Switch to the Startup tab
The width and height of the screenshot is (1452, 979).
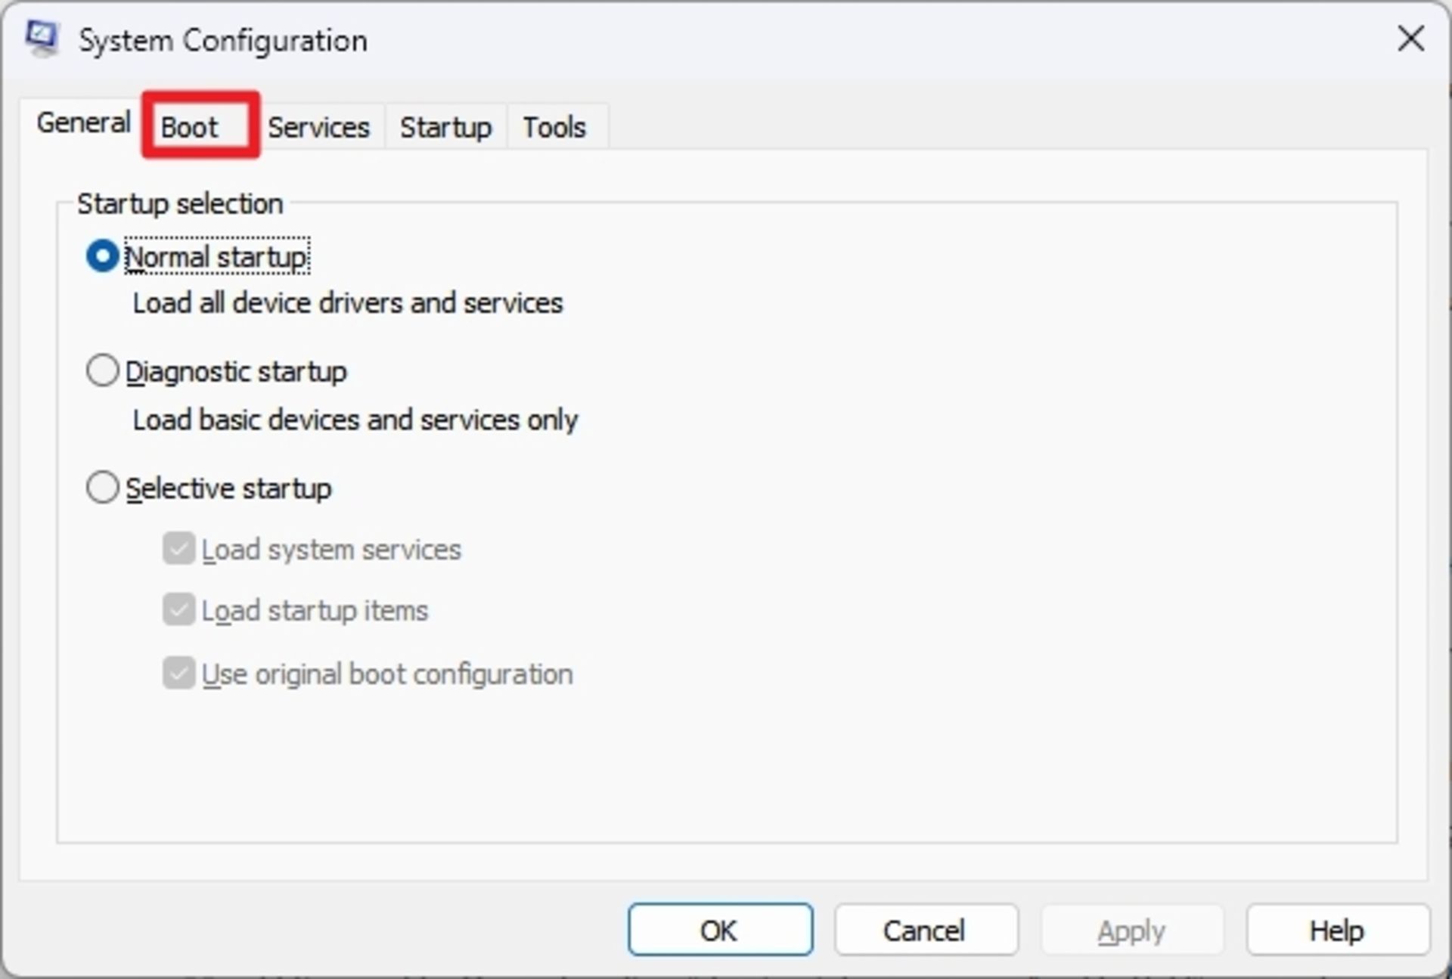[x=445, y=126]
